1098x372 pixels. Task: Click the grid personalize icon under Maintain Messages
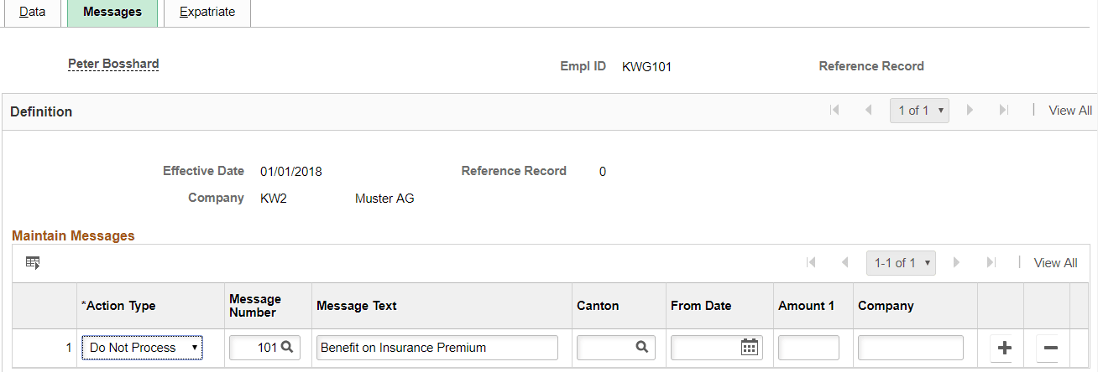(x=33, y=263)
